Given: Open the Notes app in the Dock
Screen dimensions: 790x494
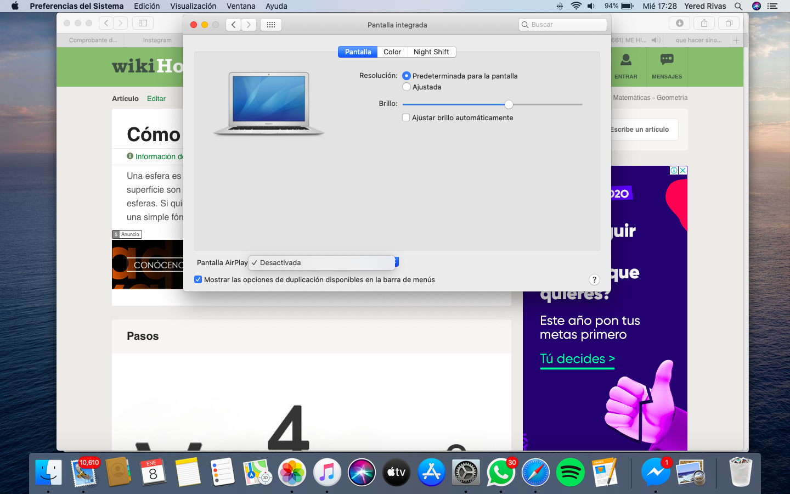Looking at the screenshot, I should pyautogui.click(x=188, y=472).
